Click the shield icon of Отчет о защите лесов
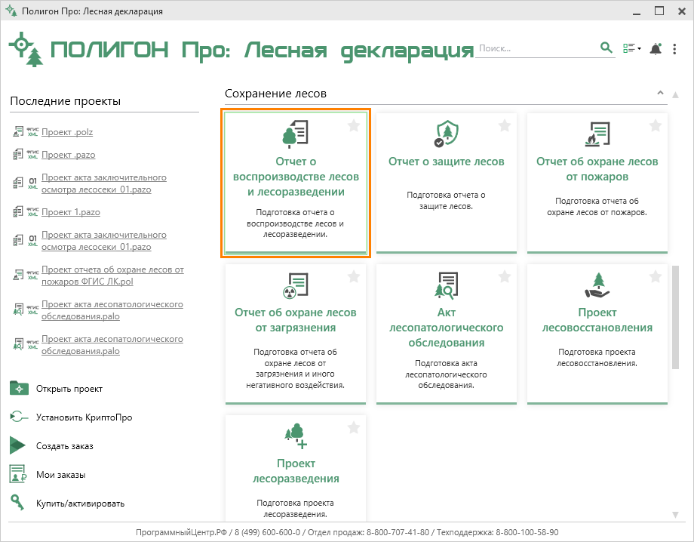 pyautogui.click(x=446, y=134)
